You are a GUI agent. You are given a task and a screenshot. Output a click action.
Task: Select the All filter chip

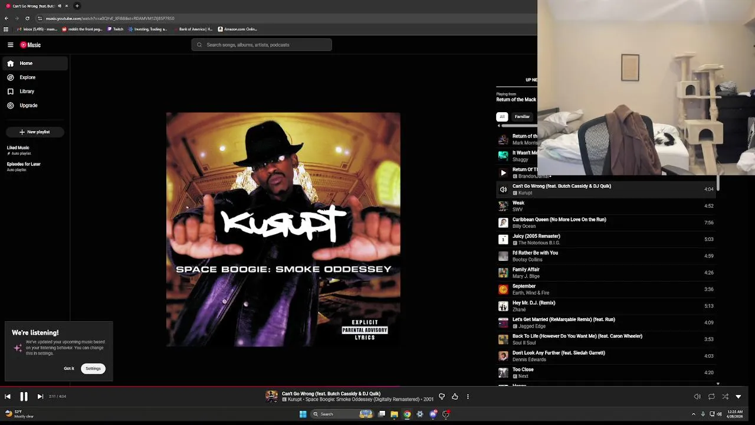pos(502,117)
